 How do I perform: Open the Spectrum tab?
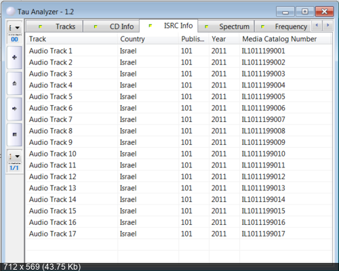pos(226,26)
